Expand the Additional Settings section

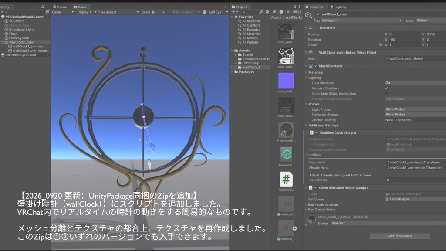click(x=306, y=125)
